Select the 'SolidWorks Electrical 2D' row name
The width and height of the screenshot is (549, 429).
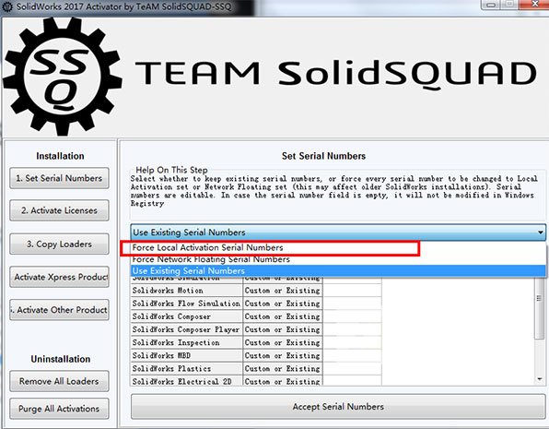pyautogui.click(x=187, y=381)
